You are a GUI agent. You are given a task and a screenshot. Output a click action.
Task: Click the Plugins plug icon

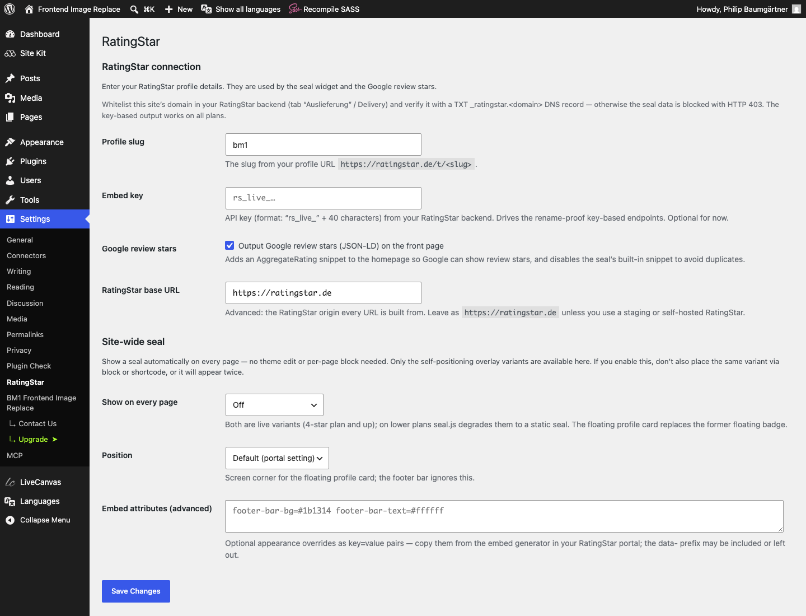click(x=10, y=161)
